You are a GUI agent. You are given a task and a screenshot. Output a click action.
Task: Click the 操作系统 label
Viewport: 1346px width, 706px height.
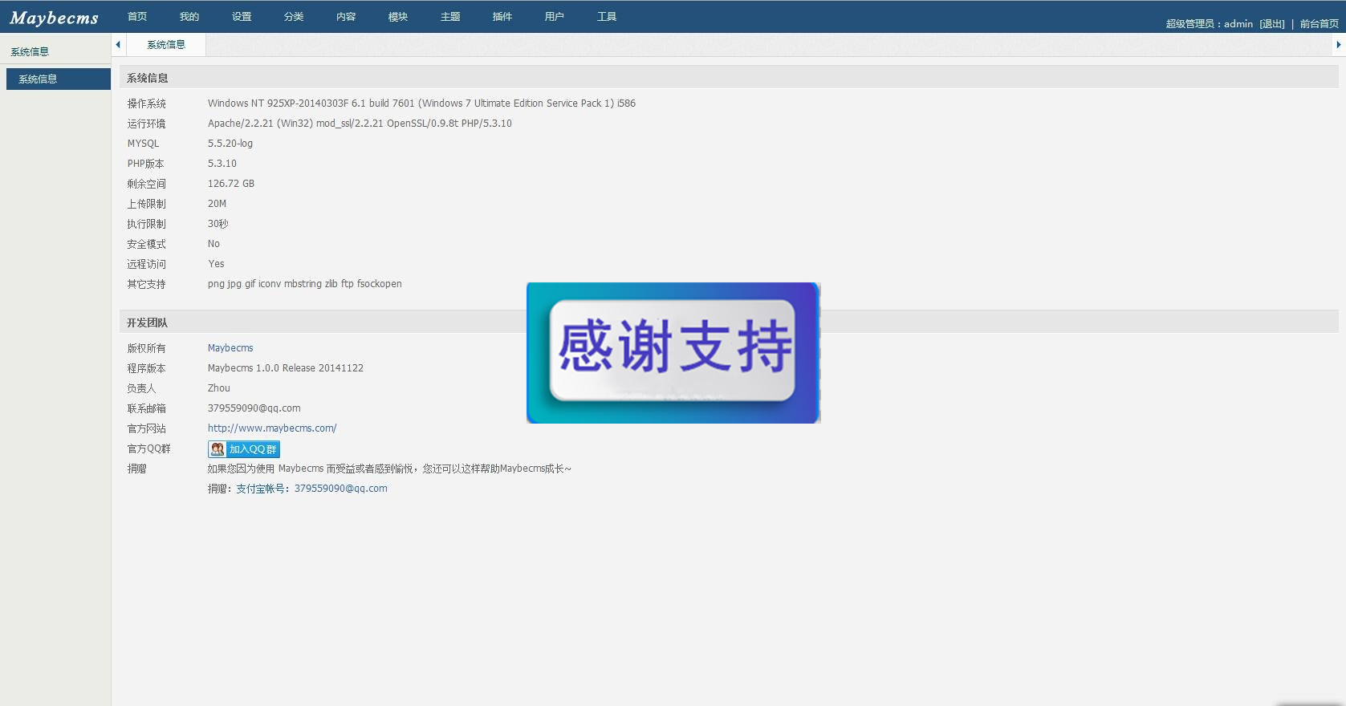coord(146,103)
